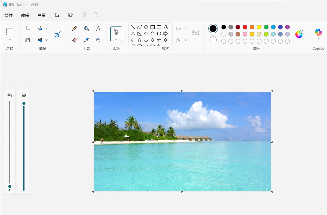Open the Copilot button

[318, 32]
